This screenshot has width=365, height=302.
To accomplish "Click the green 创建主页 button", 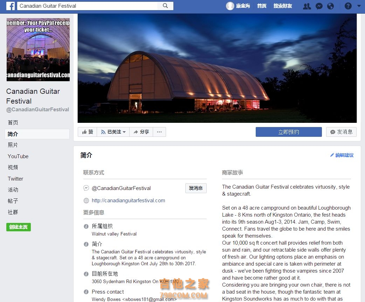I will 18,227.
